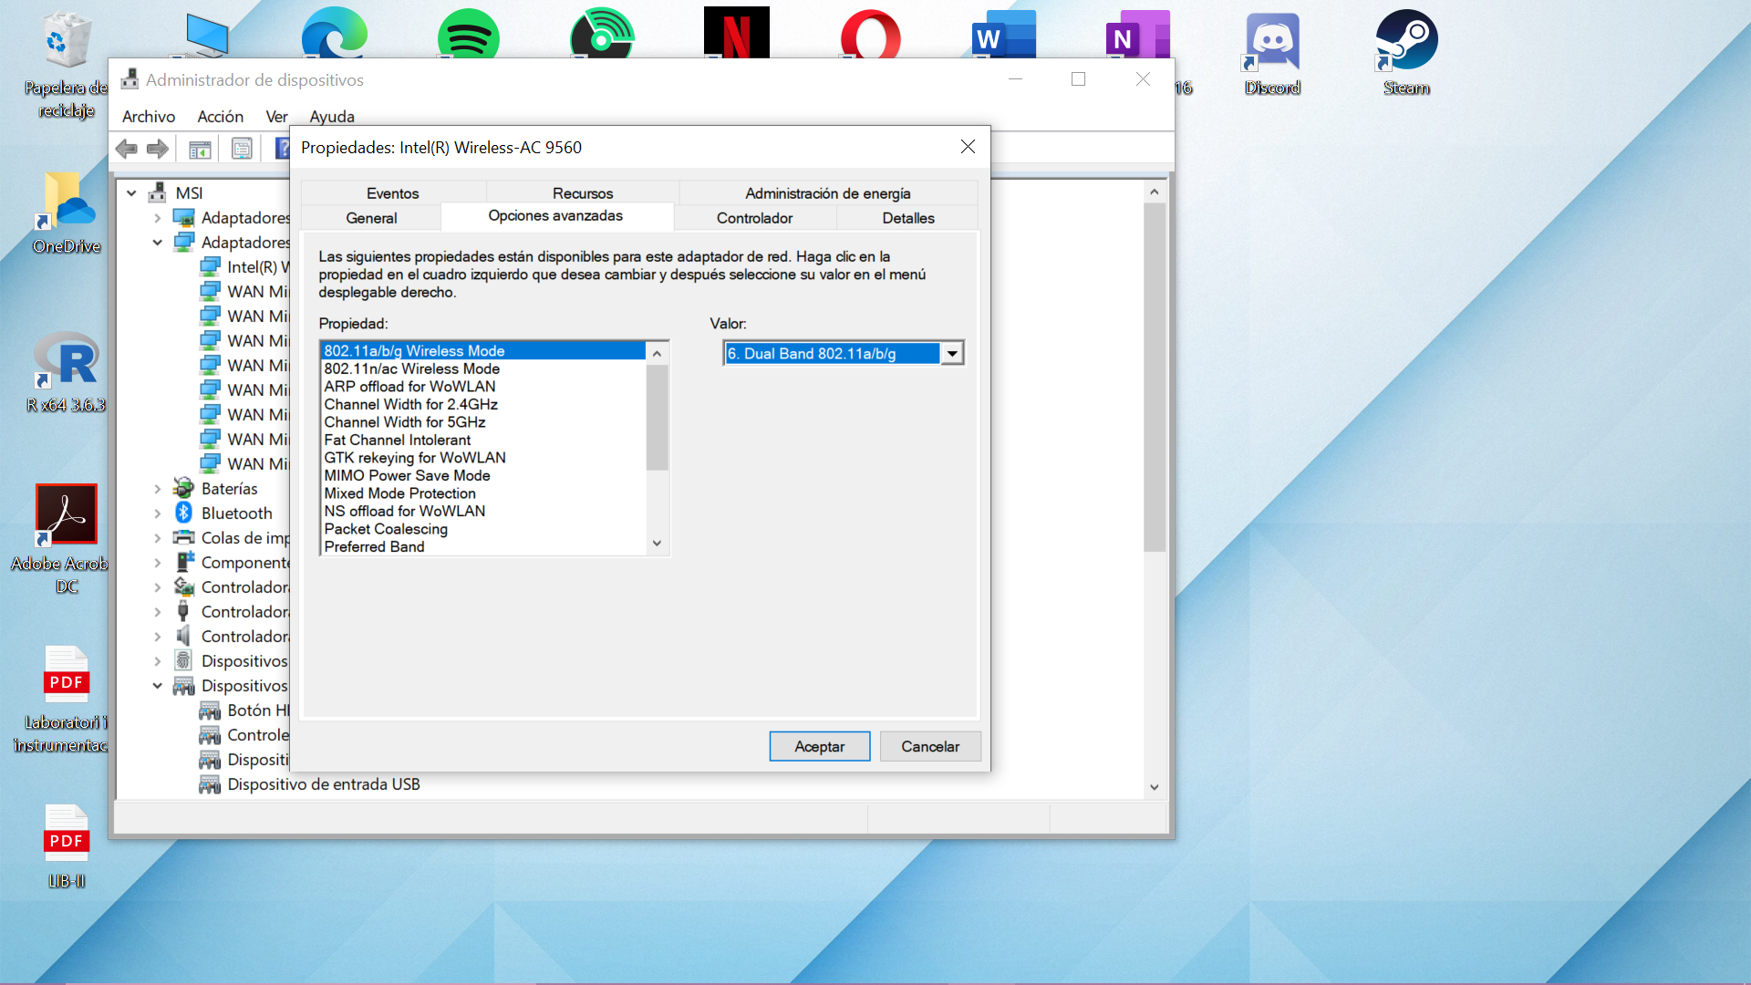Open the Acción menu
The height and width of the screenshot is (985, 1751).
pos(220,117)
